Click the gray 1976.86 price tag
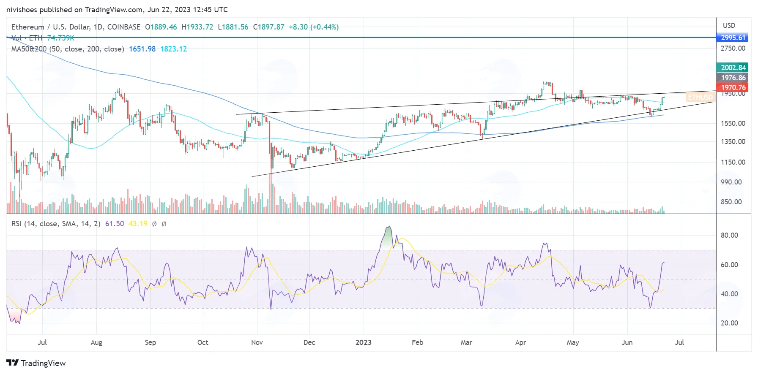 [733, 78]
